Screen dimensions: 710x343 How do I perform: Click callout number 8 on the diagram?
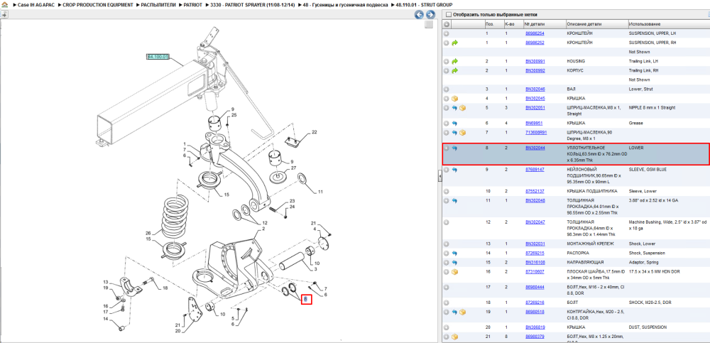(x=307, y=299)
